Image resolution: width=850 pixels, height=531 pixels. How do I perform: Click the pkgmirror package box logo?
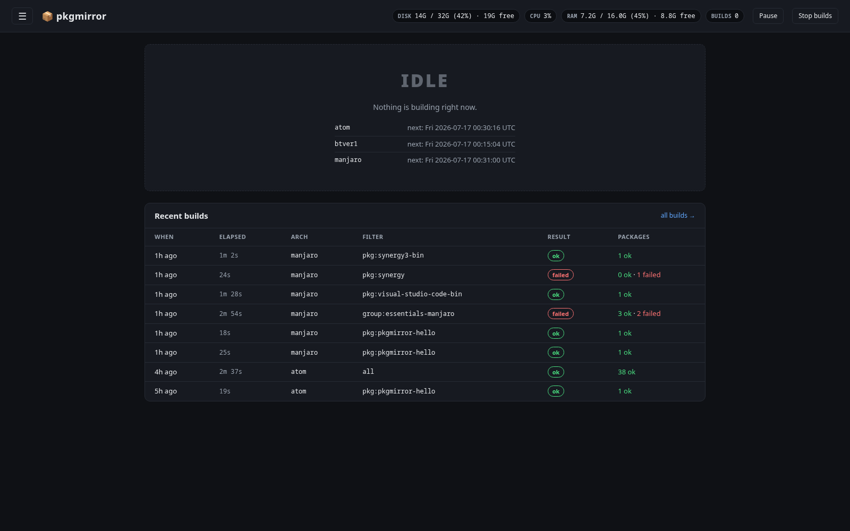[x=47, y=16]
